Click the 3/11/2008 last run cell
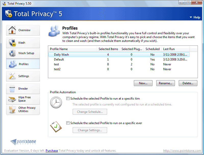Image resolution: width=204 pixels, height=155 pixels. 175,55
